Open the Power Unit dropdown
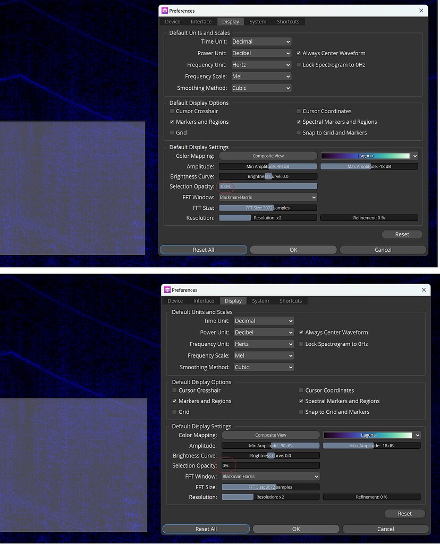 [x=261, y=53]
